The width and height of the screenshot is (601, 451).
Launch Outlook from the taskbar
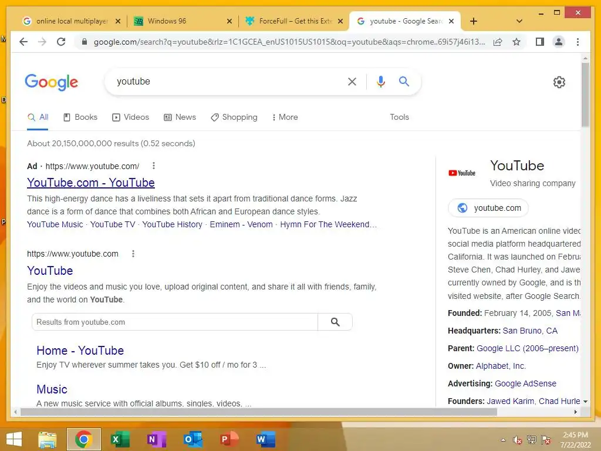pyautogui.click(x=193, y=439)
